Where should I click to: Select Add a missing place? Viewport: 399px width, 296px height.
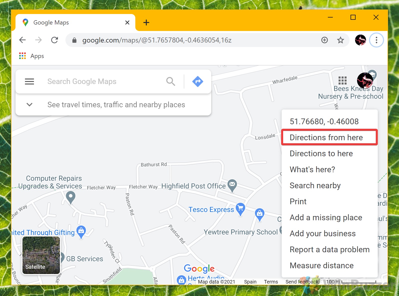[x=329, y=217]
